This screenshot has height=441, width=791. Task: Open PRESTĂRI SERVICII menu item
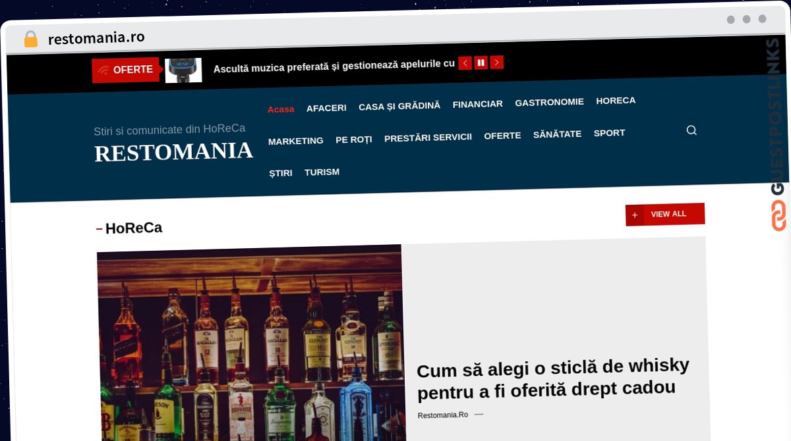[428, 138]
